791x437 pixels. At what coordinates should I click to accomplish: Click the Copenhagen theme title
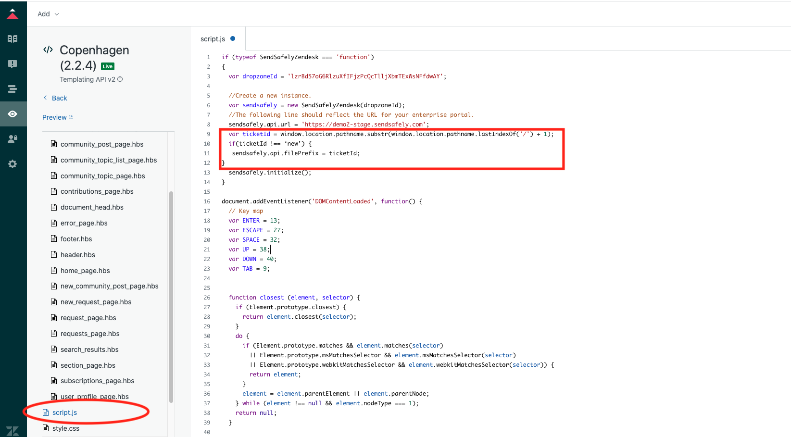(94, 50)
